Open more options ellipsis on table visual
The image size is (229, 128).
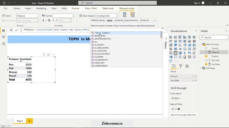pos(53,54)
